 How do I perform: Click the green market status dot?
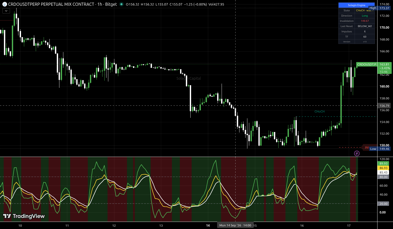tap(121, 4)
